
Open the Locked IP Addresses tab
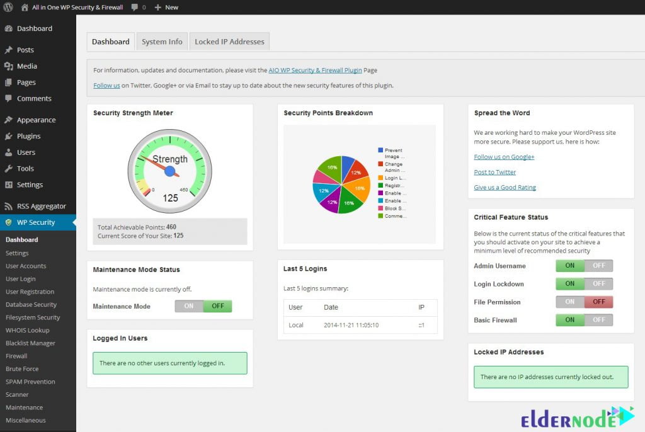click(229, 41)
